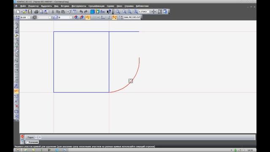This screenshot has height=152, width=270.
Task: Expand the new document dropdown arrow
Action: (22, 12)
